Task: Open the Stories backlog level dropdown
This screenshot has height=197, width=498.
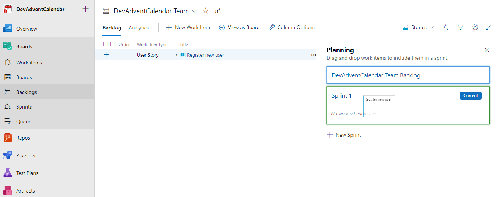Action: click(x=418, y=27)
